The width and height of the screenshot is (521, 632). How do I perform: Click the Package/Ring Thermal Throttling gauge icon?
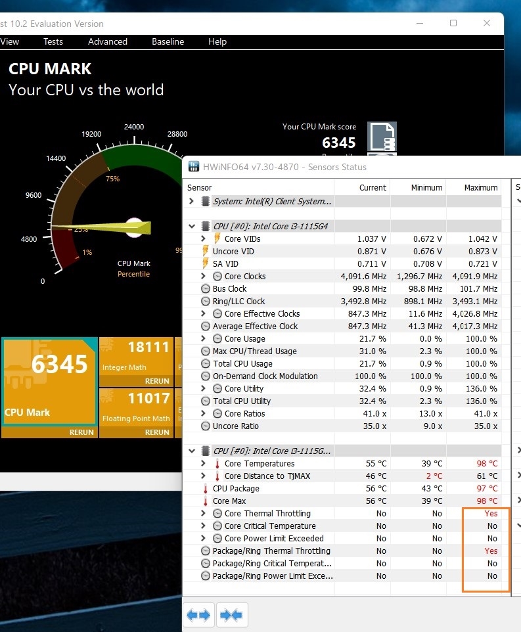click(x=206, y=551)
